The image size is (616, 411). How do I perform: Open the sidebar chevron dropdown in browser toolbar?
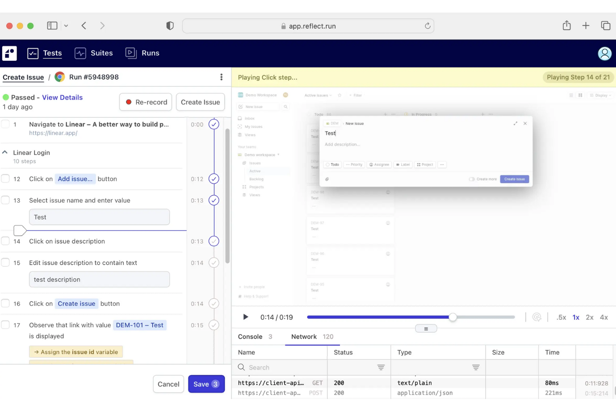(x=67, y=25)
